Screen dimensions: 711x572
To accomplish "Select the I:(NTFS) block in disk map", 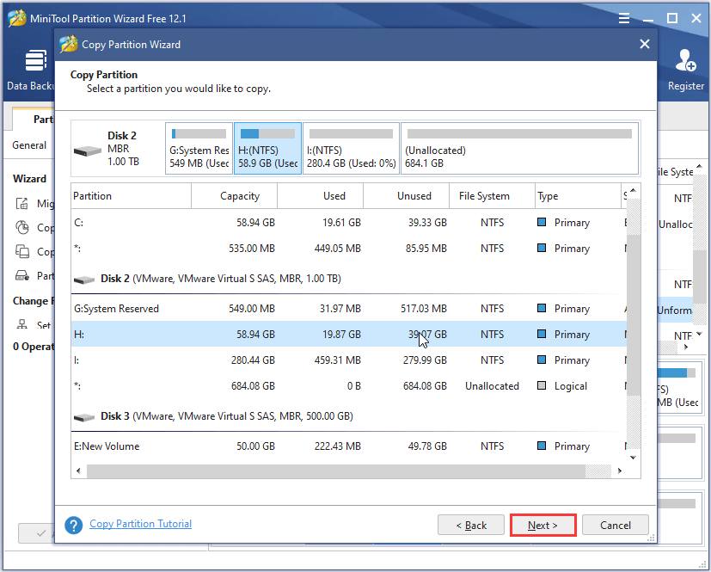I will pos(351,148).
